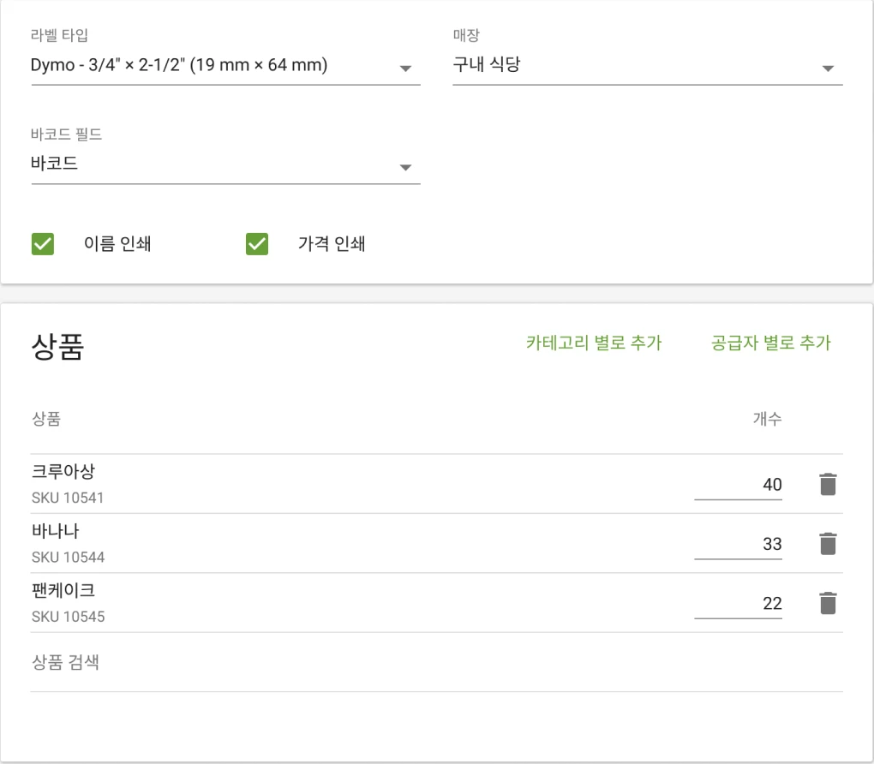This screenshot has height=764, width=874.
Task: Click the trash icon beside 팬케이크
Action: (x=827, y=603)
